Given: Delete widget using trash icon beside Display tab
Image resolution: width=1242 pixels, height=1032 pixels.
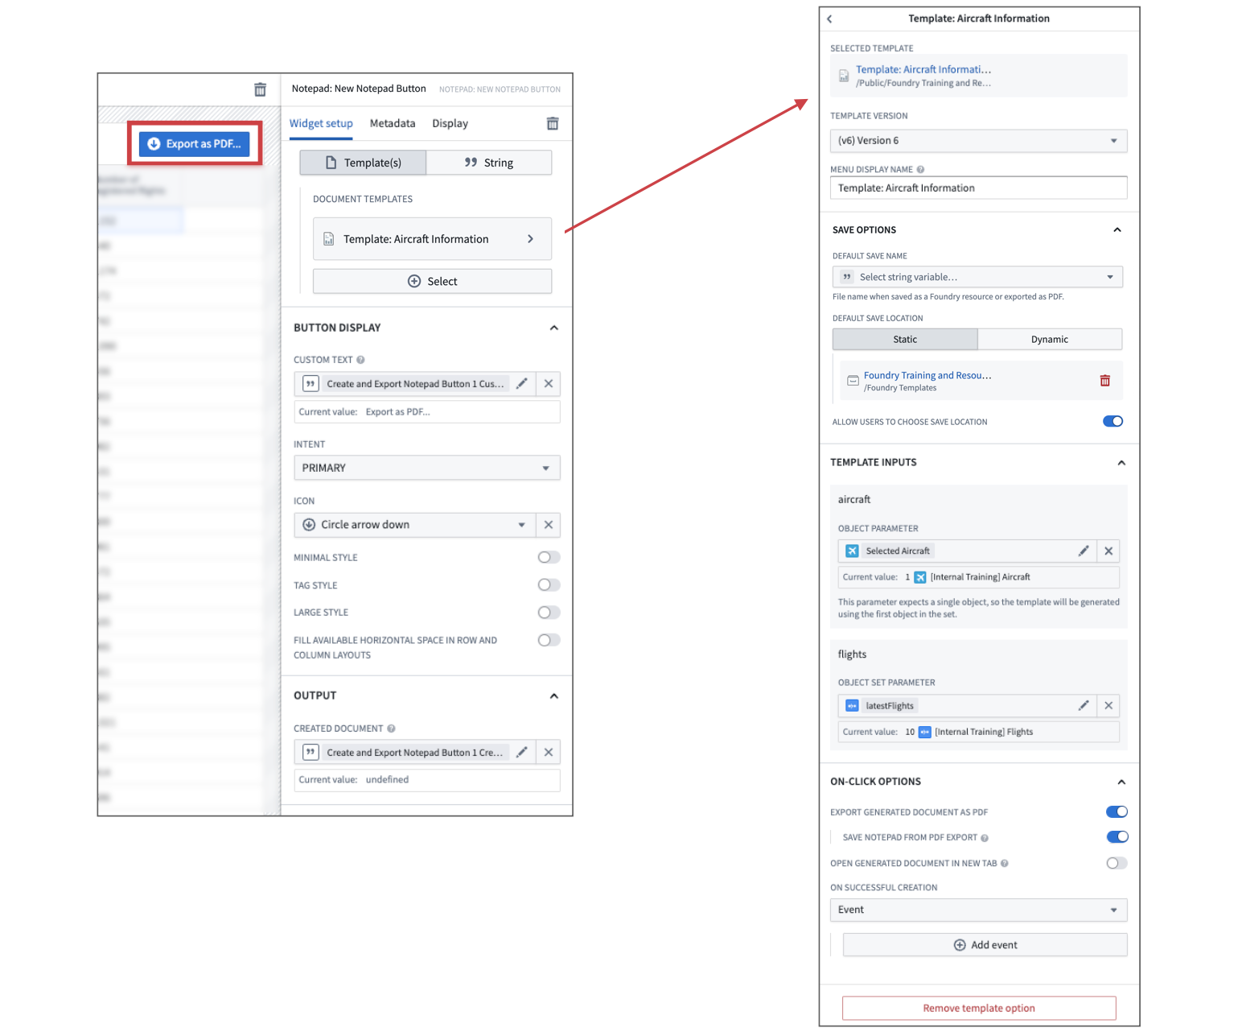Looking at the screenshot, I should [553, 123].
